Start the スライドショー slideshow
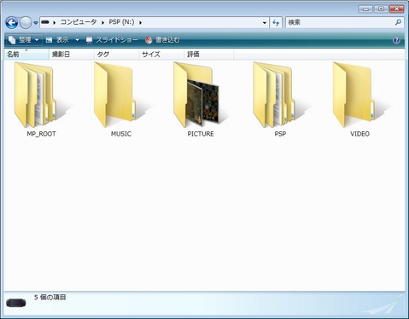The image size is (409, 319). tap(112, 40)
